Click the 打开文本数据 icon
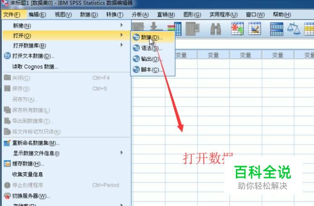Image resolution: width=314 pixels, height=206 pixels. (x=7, y=55)
